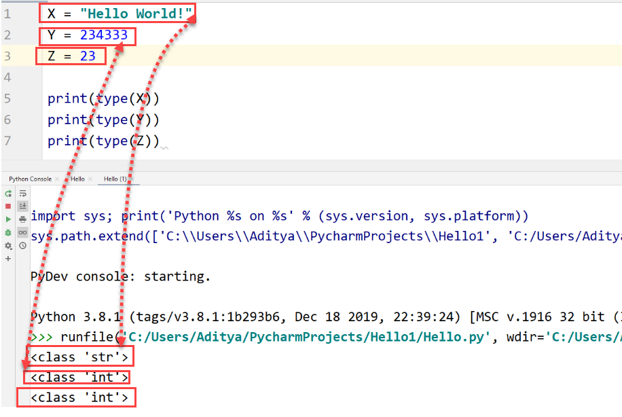Switch to the Hello tab
Viewport: 622px width, 417px height.
click(x=77, y=179)
